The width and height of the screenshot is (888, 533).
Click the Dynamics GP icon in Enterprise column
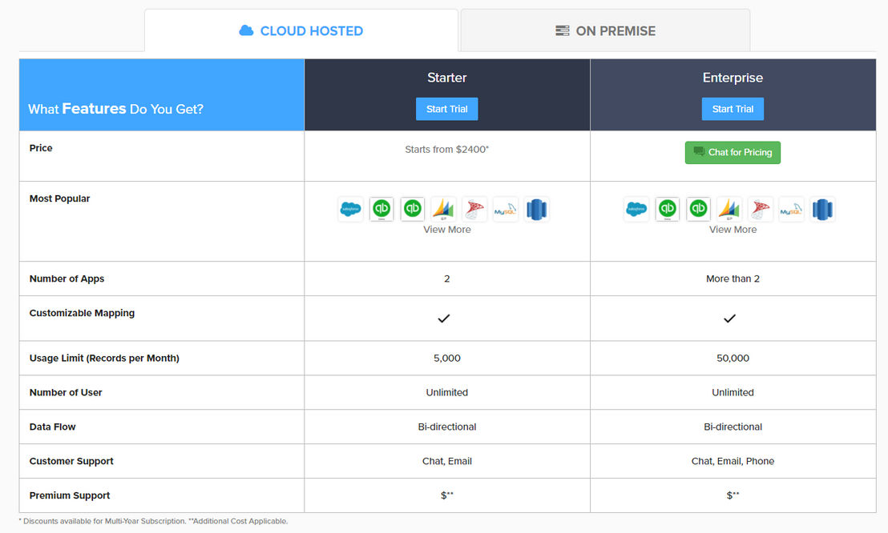click(x=729, y=210)
